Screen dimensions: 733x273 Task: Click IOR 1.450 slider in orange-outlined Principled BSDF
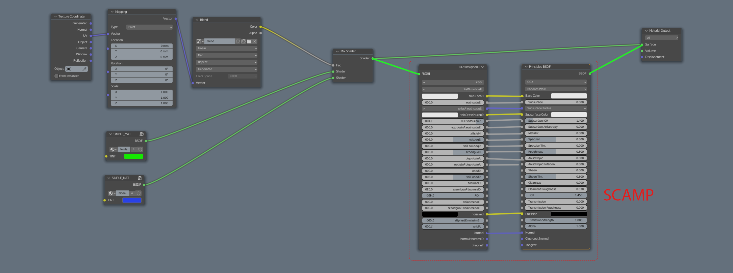click(x=556, y=195)
